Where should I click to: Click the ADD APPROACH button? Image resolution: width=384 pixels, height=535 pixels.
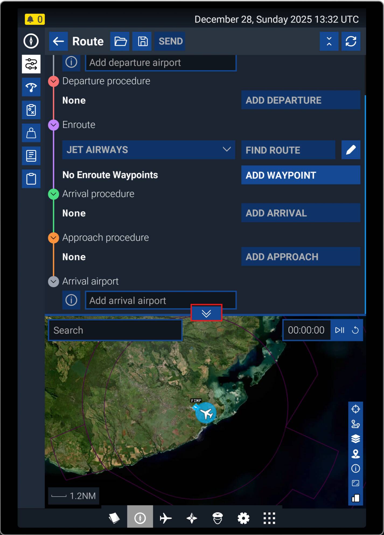coord(301,257)
